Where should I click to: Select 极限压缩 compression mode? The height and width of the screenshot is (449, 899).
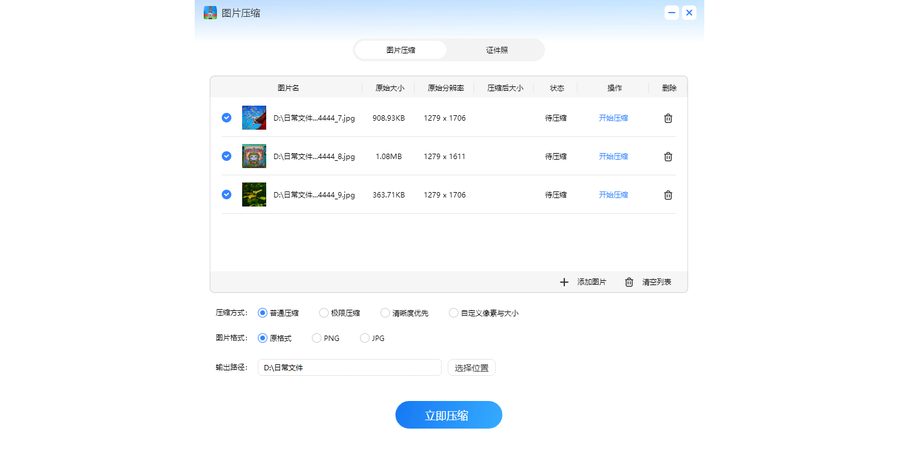pos(324,313)
